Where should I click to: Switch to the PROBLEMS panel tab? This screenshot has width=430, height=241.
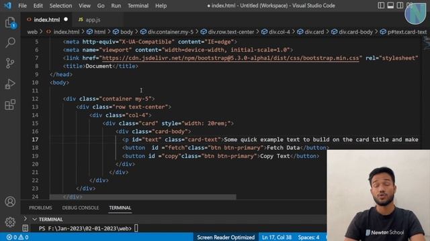pyautogui.click(x=40, y=208)
